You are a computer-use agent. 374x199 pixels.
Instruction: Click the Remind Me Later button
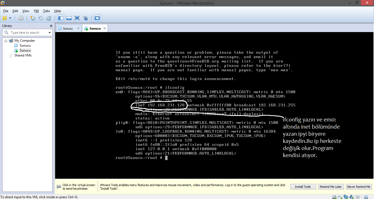click(x=331, y=187)
